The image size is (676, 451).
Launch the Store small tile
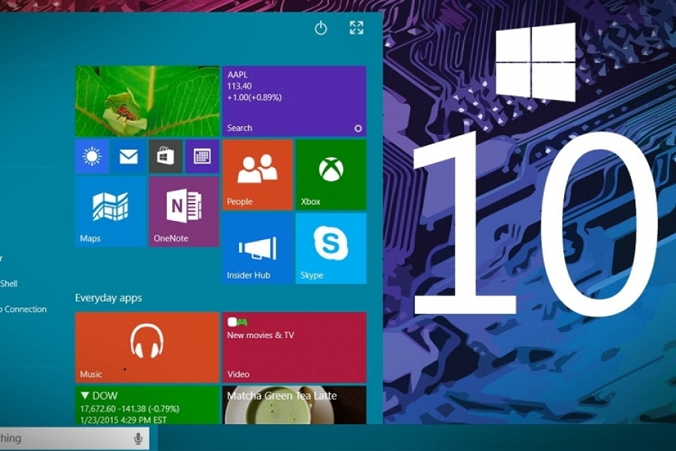tap(165, 156)
